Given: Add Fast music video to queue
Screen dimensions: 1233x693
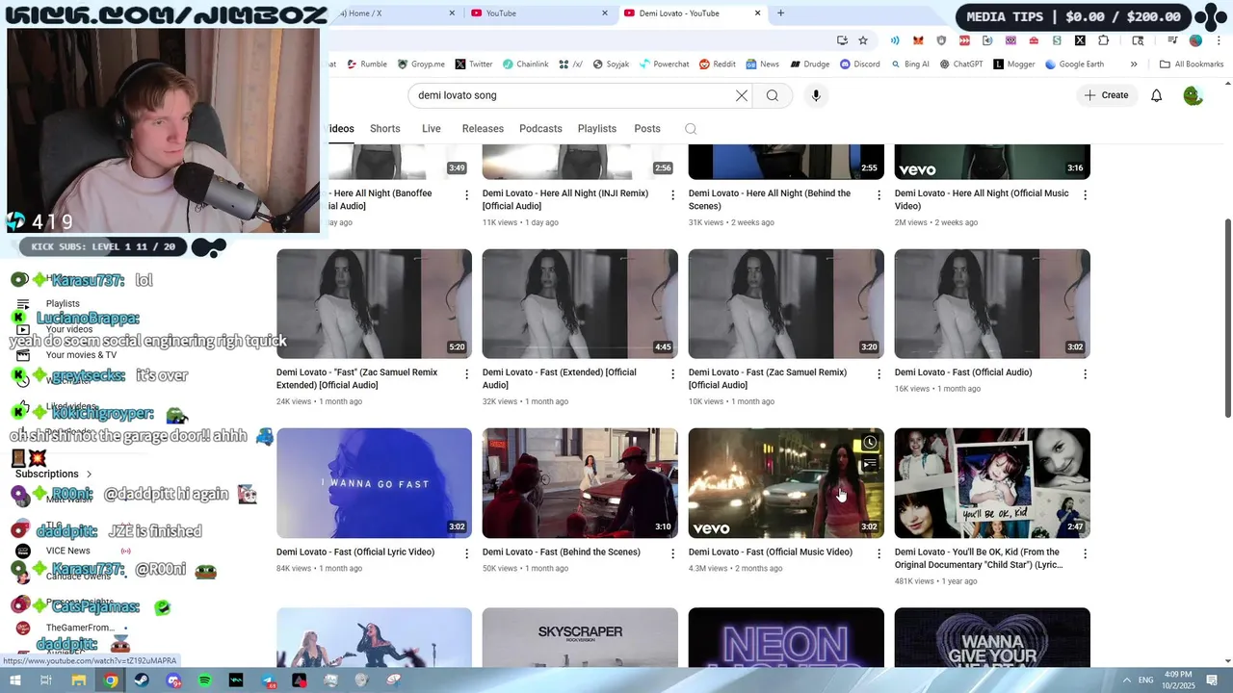Looking at the screenshot, I should click(870, 464).
